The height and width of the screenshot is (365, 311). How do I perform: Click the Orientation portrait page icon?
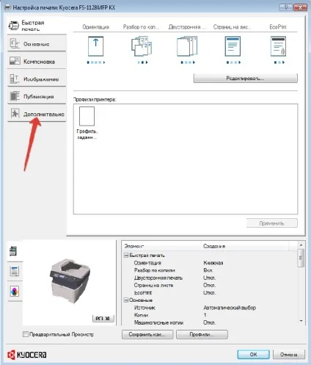point(96,46)
